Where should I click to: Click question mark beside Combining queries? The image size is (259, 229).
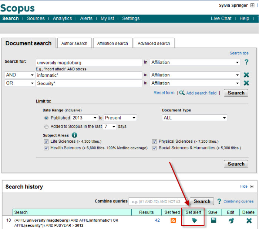click(x=219, y=201)
